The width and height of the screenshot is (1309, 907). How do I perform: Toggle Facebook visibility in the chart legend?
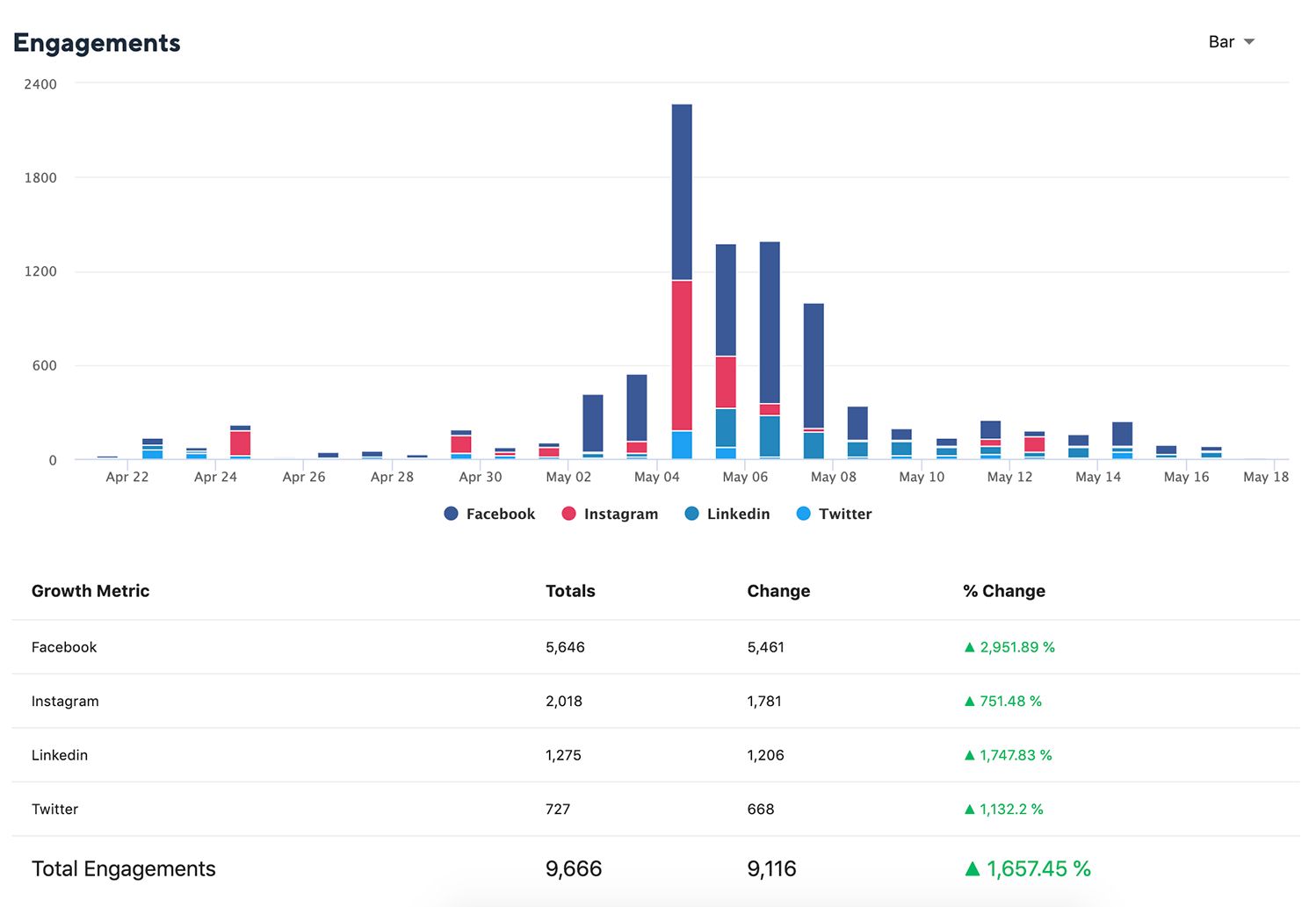coord(501,514)
